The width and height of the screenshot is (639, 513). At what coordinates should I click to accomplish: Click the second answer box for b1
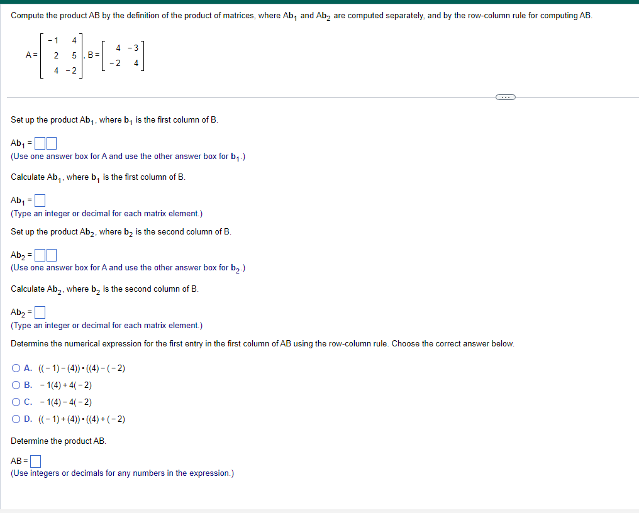(50, 142)
